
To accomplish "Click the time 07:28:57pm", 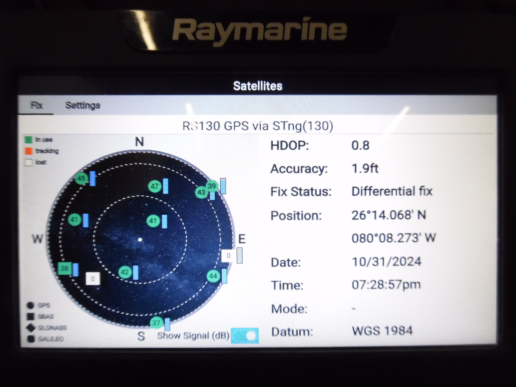I will 386,285.
